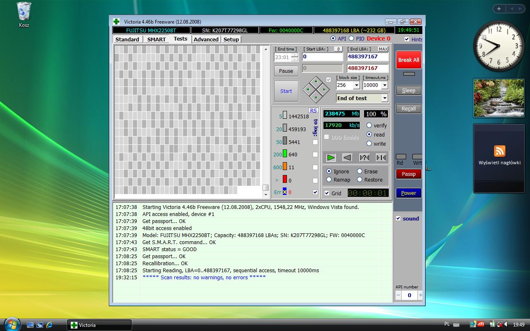Click the analog clock gadget
530x331 pixels.
click(x=499, y=46)
